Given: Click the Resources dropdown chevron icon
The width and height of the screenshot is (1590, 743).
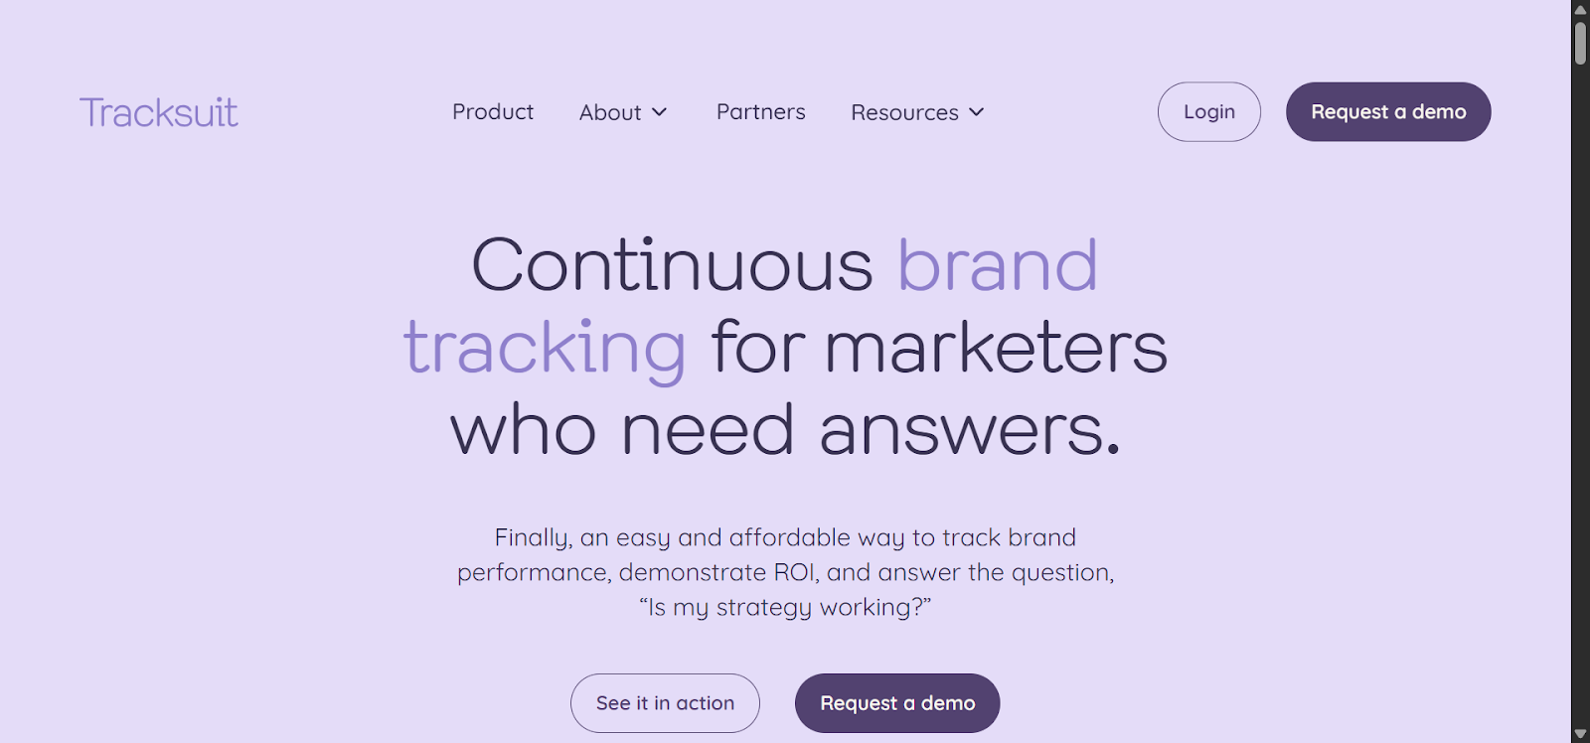Looking at the screenshot, I should 978,113.
